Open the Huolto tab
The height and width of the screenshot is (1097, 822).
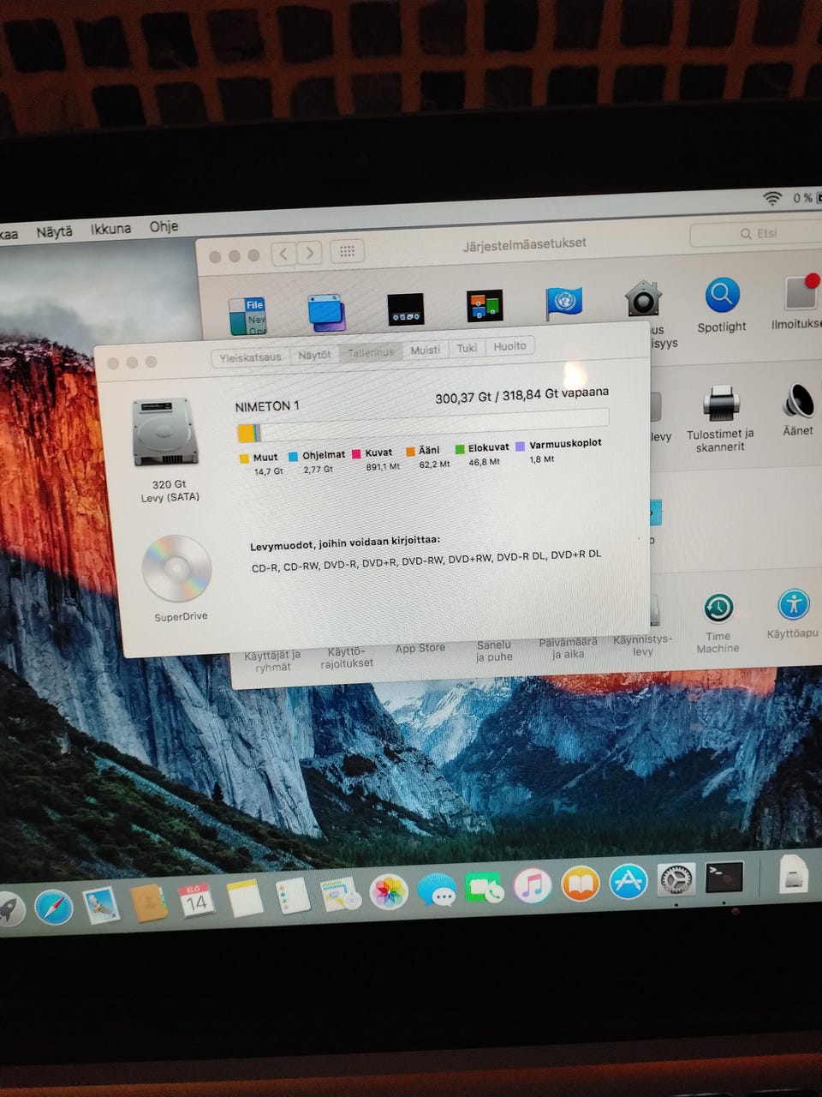tap(509, 346)
